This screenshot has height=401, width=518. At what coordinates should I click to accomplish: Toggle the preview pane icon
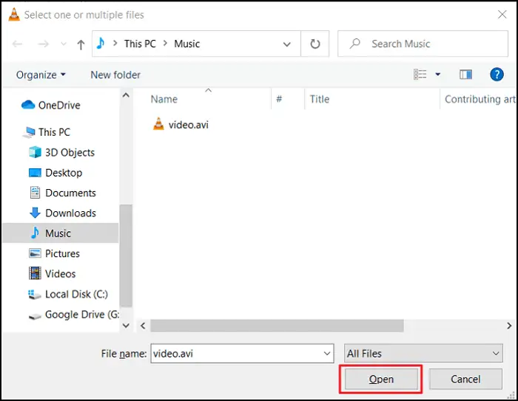[x=465, y=75]
